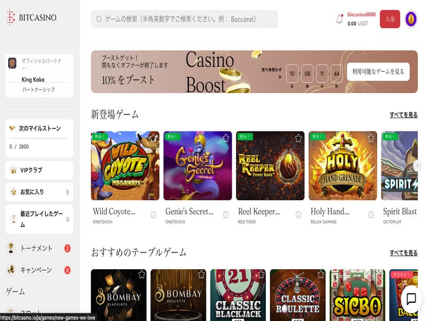
Task: Expand recommended table games すべてを見る link
Action: pyautogui.click(x=403, y=253)
